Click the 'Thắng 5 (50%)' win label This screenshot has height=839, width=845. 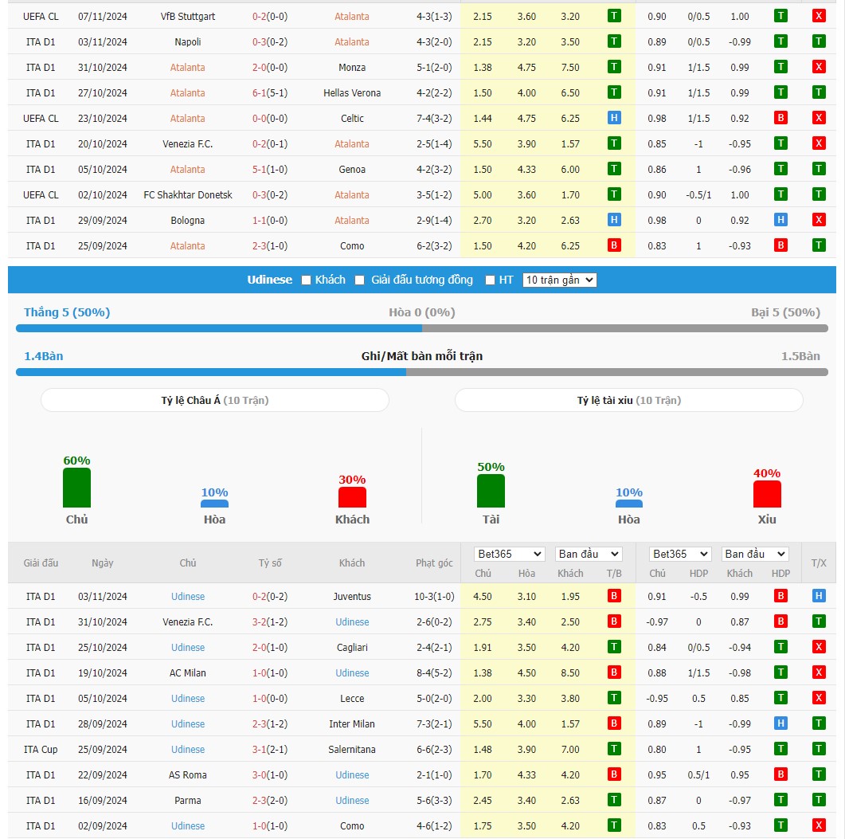pos(67,312)
